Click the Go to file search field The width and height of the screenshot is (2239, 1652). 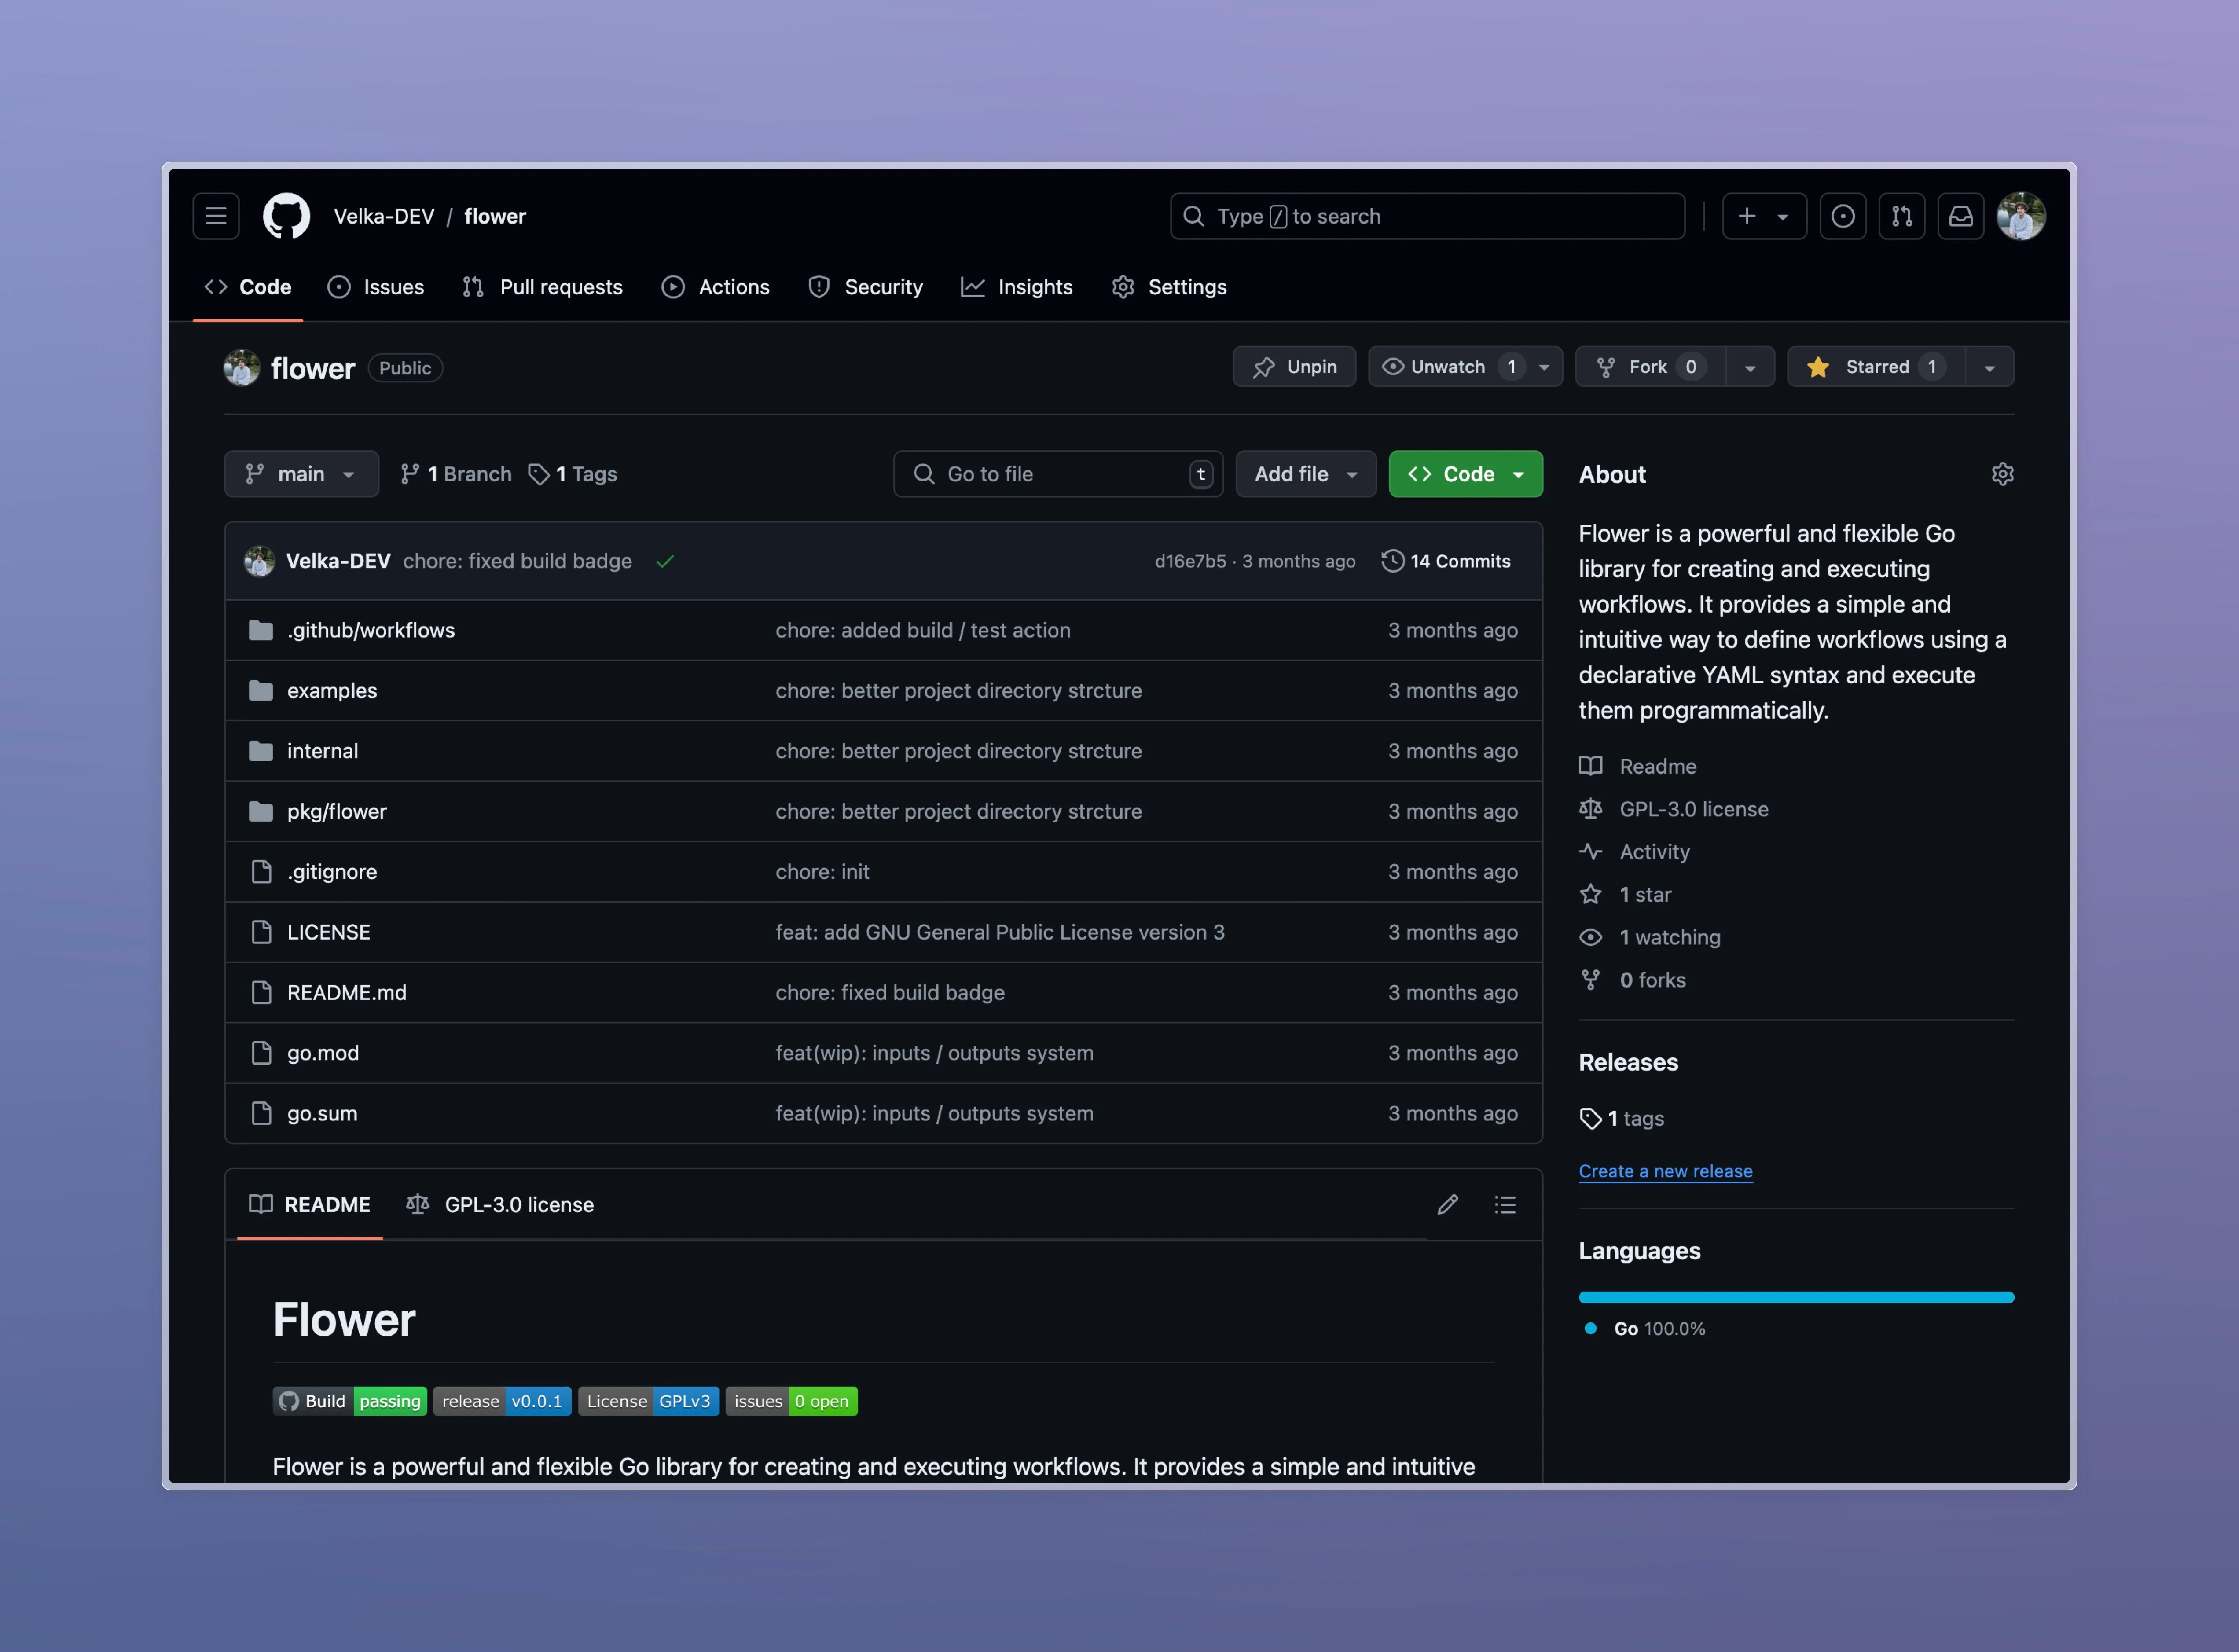tap(1057, 474)
